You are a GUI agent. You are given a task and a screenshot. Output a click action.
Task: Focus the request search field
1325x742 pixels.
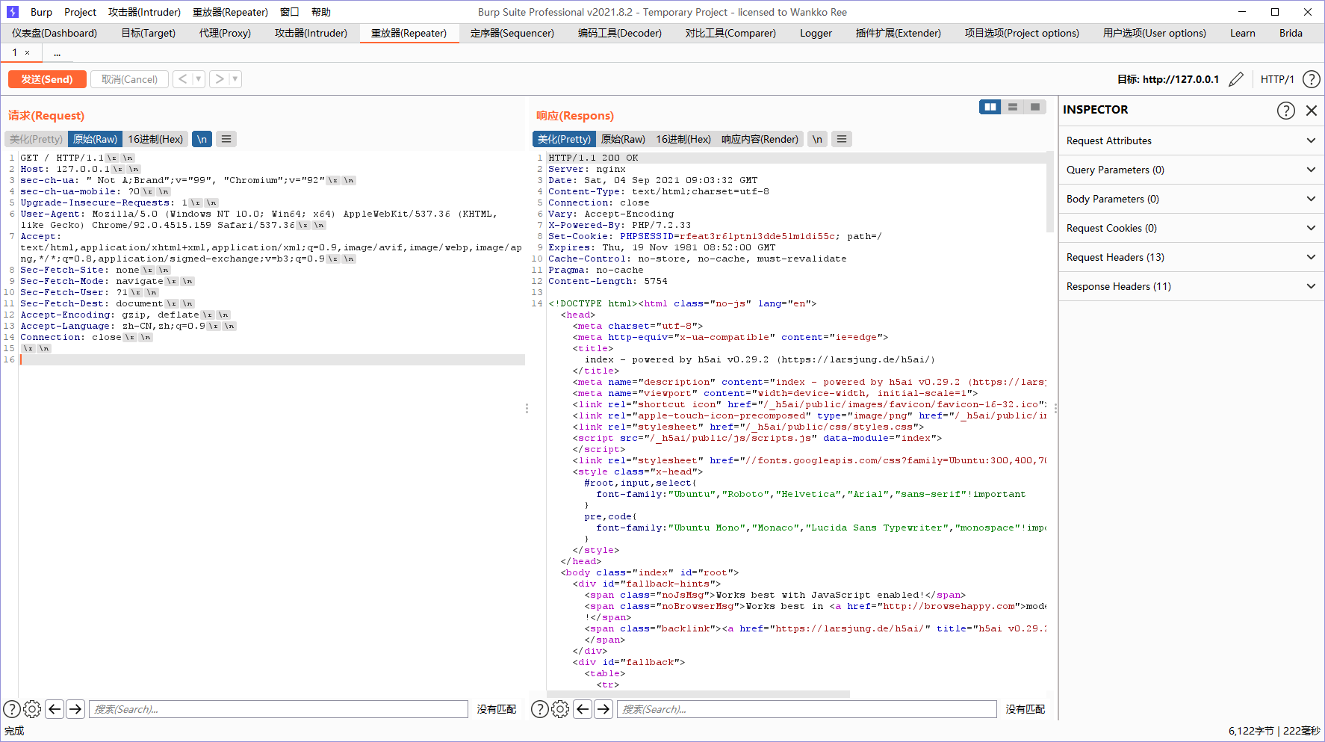click(x=278, y=709)
